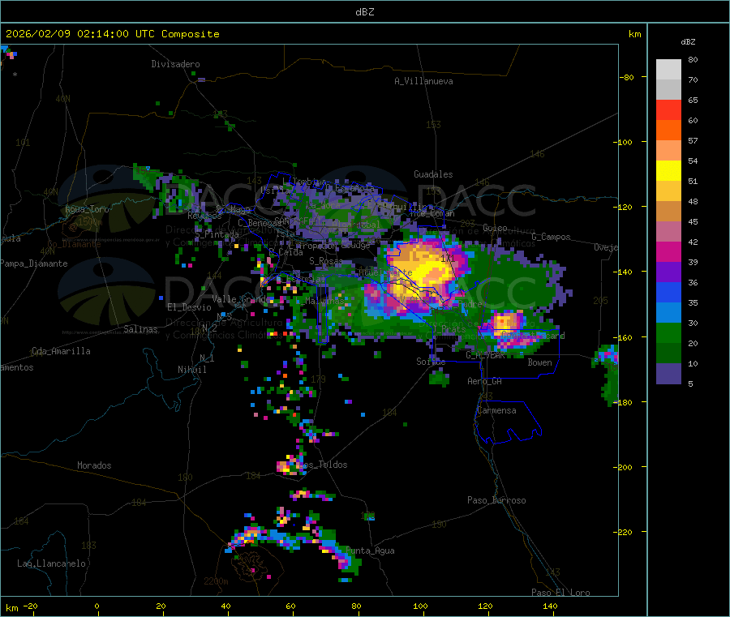
Task: Click the Carmensa place label
Action: pyautogui.click(x=496, y=410)
